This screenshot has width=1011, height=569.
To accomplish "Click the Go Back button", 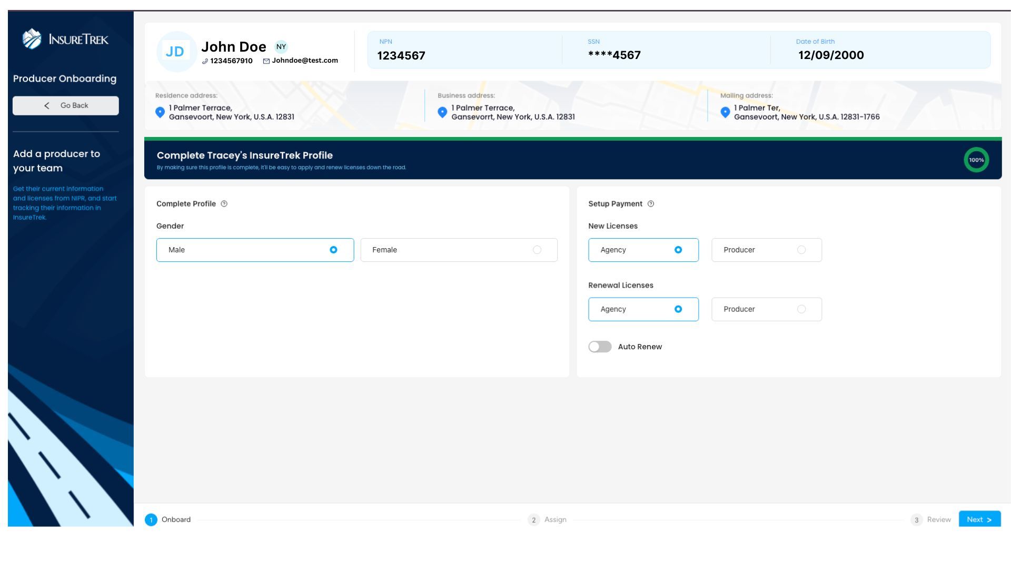I will 65,105.
